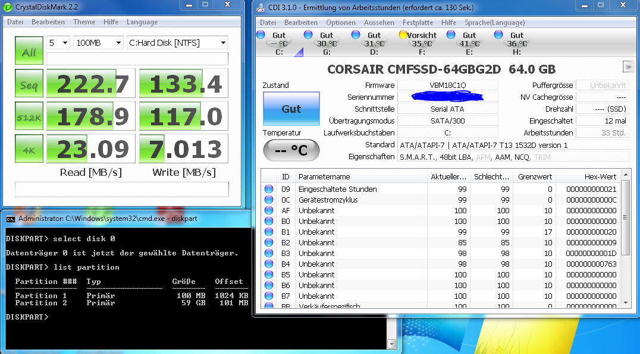This screenshot has width=640, height=354.
Task: Open the C:Hard Disk [NTFS] drive dropdown
Action: pos(177,42)
